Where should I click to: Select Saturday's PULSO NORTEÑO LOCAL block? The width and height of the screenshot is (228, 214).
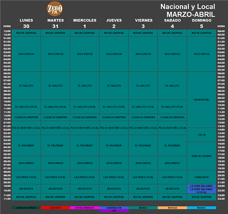(x=172, y=128)
